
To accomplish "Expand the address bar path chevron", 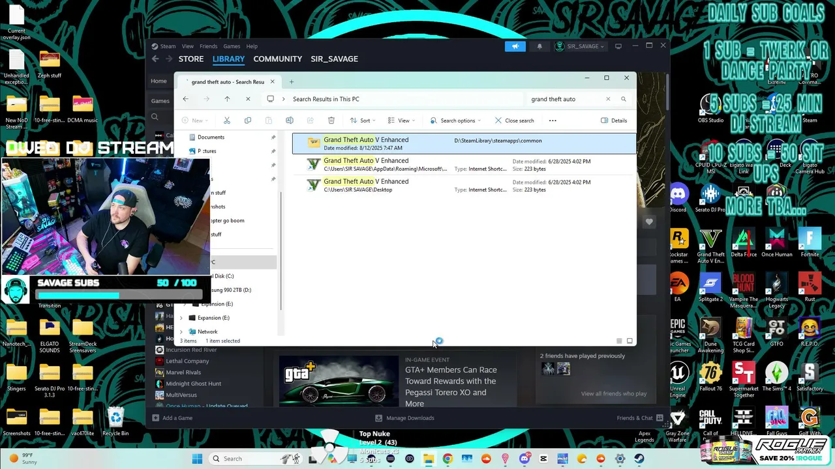I will click(283, 99).
